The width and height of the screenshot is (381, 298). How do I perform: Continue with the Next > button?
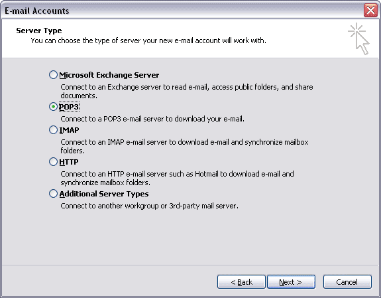[x=291, y=282]
